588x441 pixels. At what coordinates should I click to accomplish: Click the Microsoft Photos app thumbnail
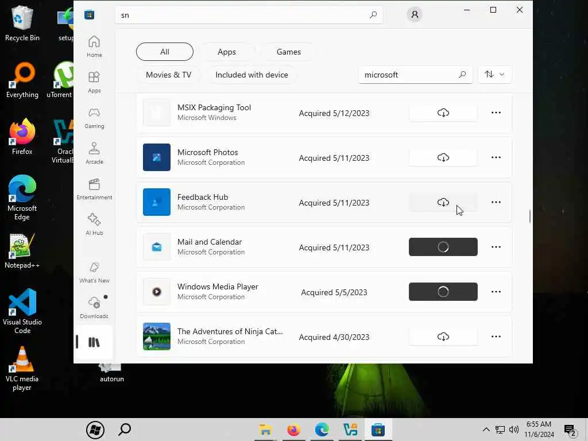(157, 157)
